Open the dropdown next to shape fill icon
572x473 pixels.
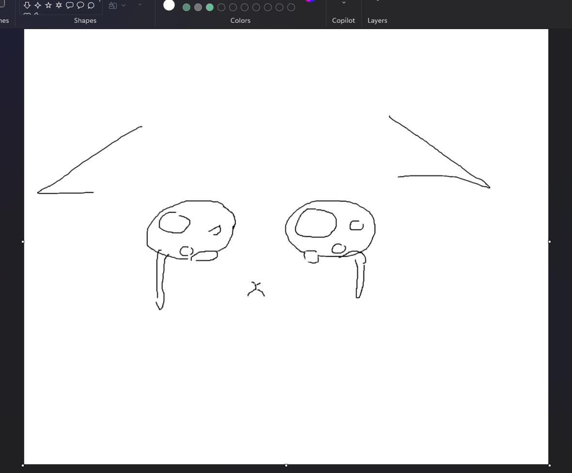click(x=124, y=5)
